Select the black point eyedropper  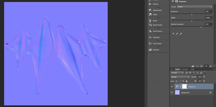click(173, 34)
